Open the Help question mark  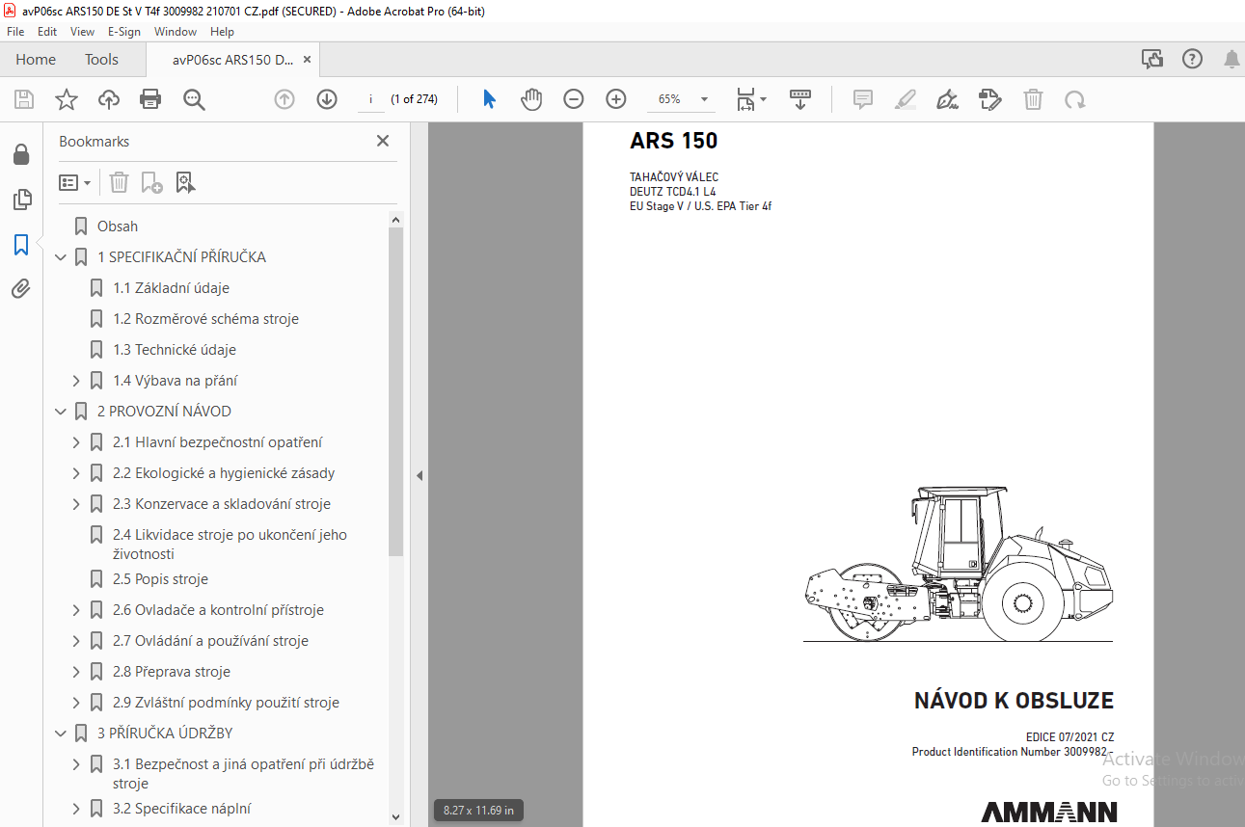click(1193, 60)
